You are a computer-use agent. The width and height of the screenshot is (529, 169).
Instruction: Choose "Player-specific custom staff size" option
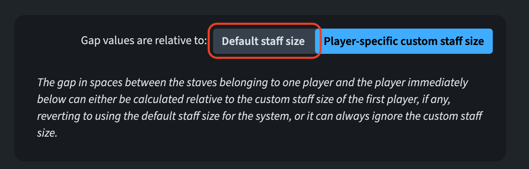[x=404, y=41]
